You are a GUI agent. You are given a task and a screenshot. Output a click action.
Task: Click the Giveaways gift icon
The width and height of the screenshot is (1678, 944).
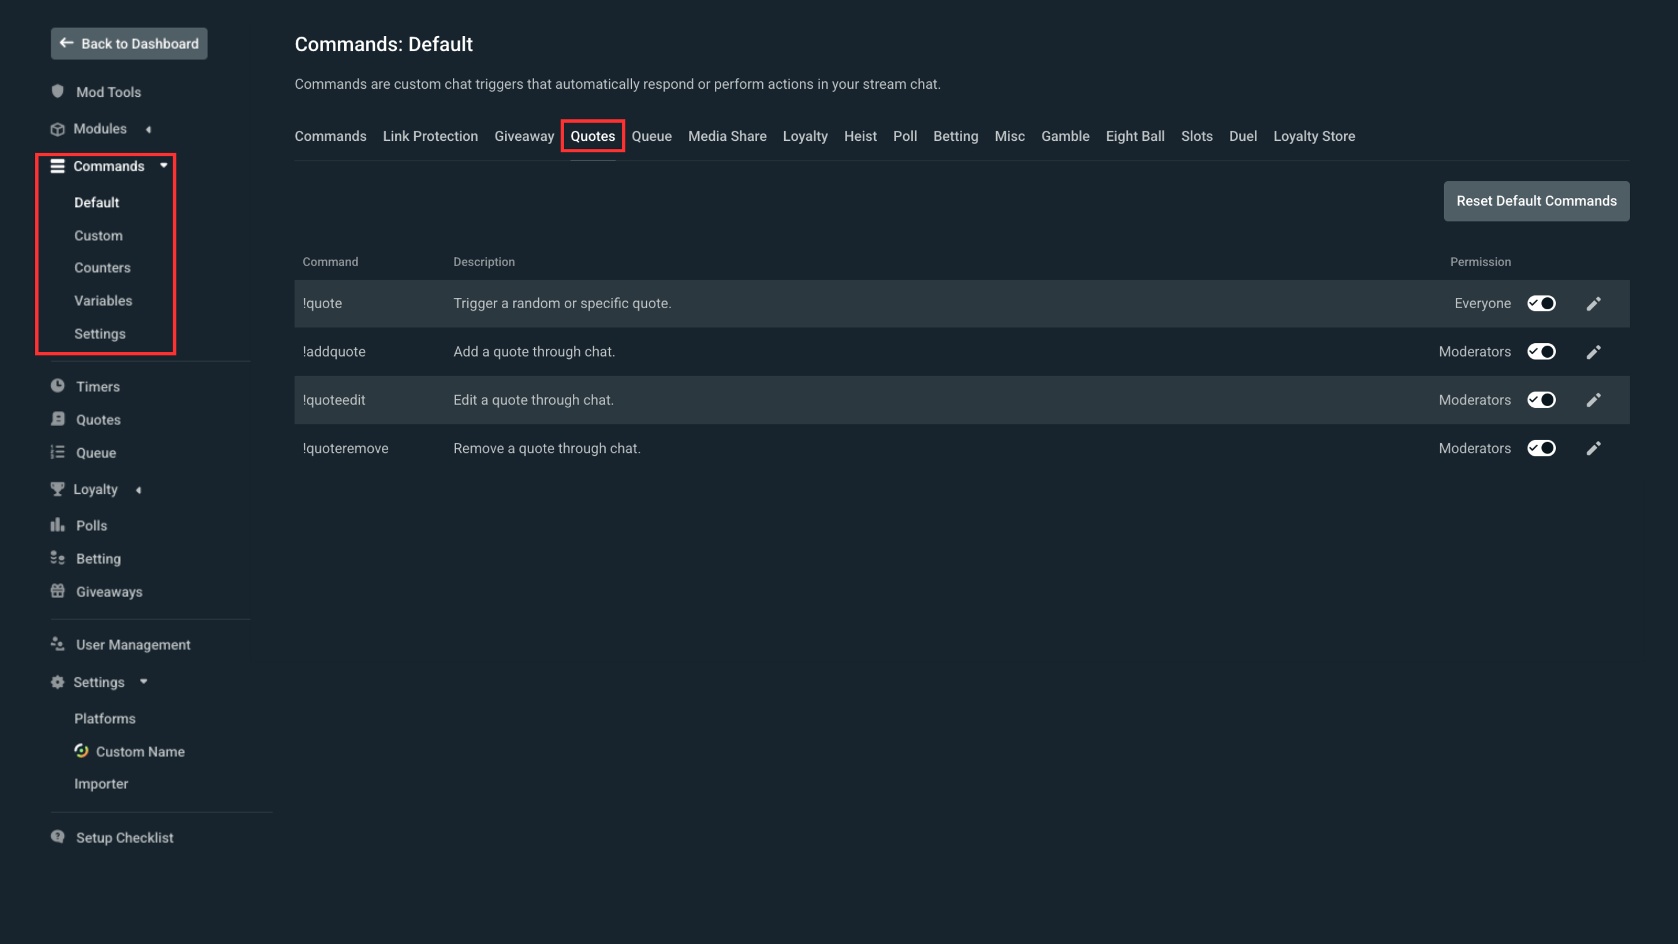[x=58, y=591]
